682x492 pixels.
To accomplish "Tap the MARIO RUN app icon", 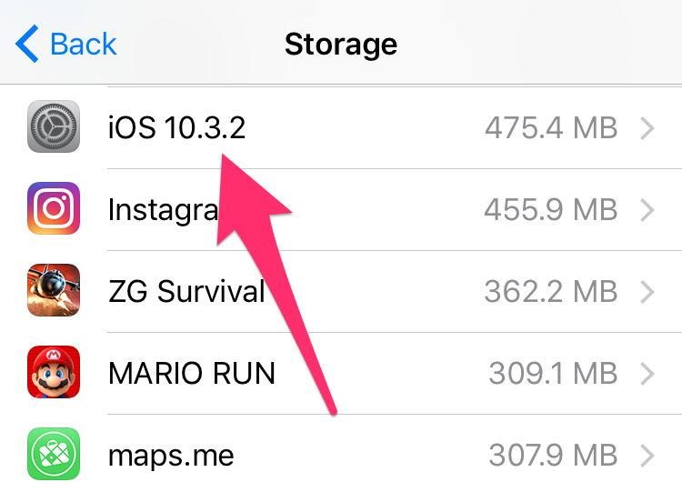I will click(x=54, y=373).
